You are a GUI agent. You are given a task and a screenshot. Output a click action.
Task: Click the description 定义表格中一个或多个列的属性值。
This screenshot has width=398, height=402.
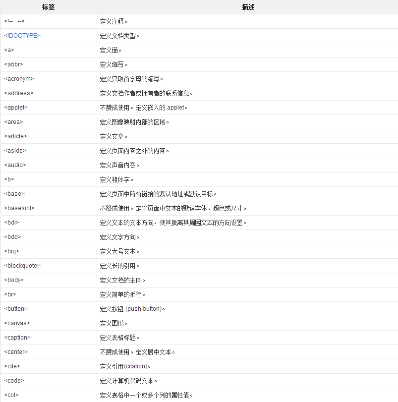[x=146, y=395]
